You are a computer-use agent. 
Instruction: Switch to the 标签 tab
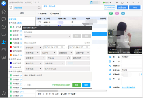click(x=22, y=13)
